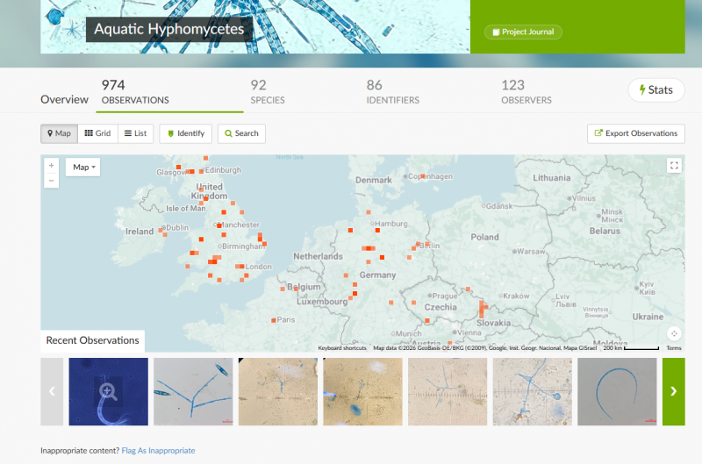Show previous recent observations with left arrow

[52, 391]
